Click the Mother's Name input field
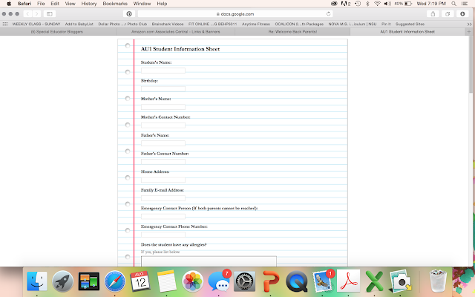 click(163, 107)
